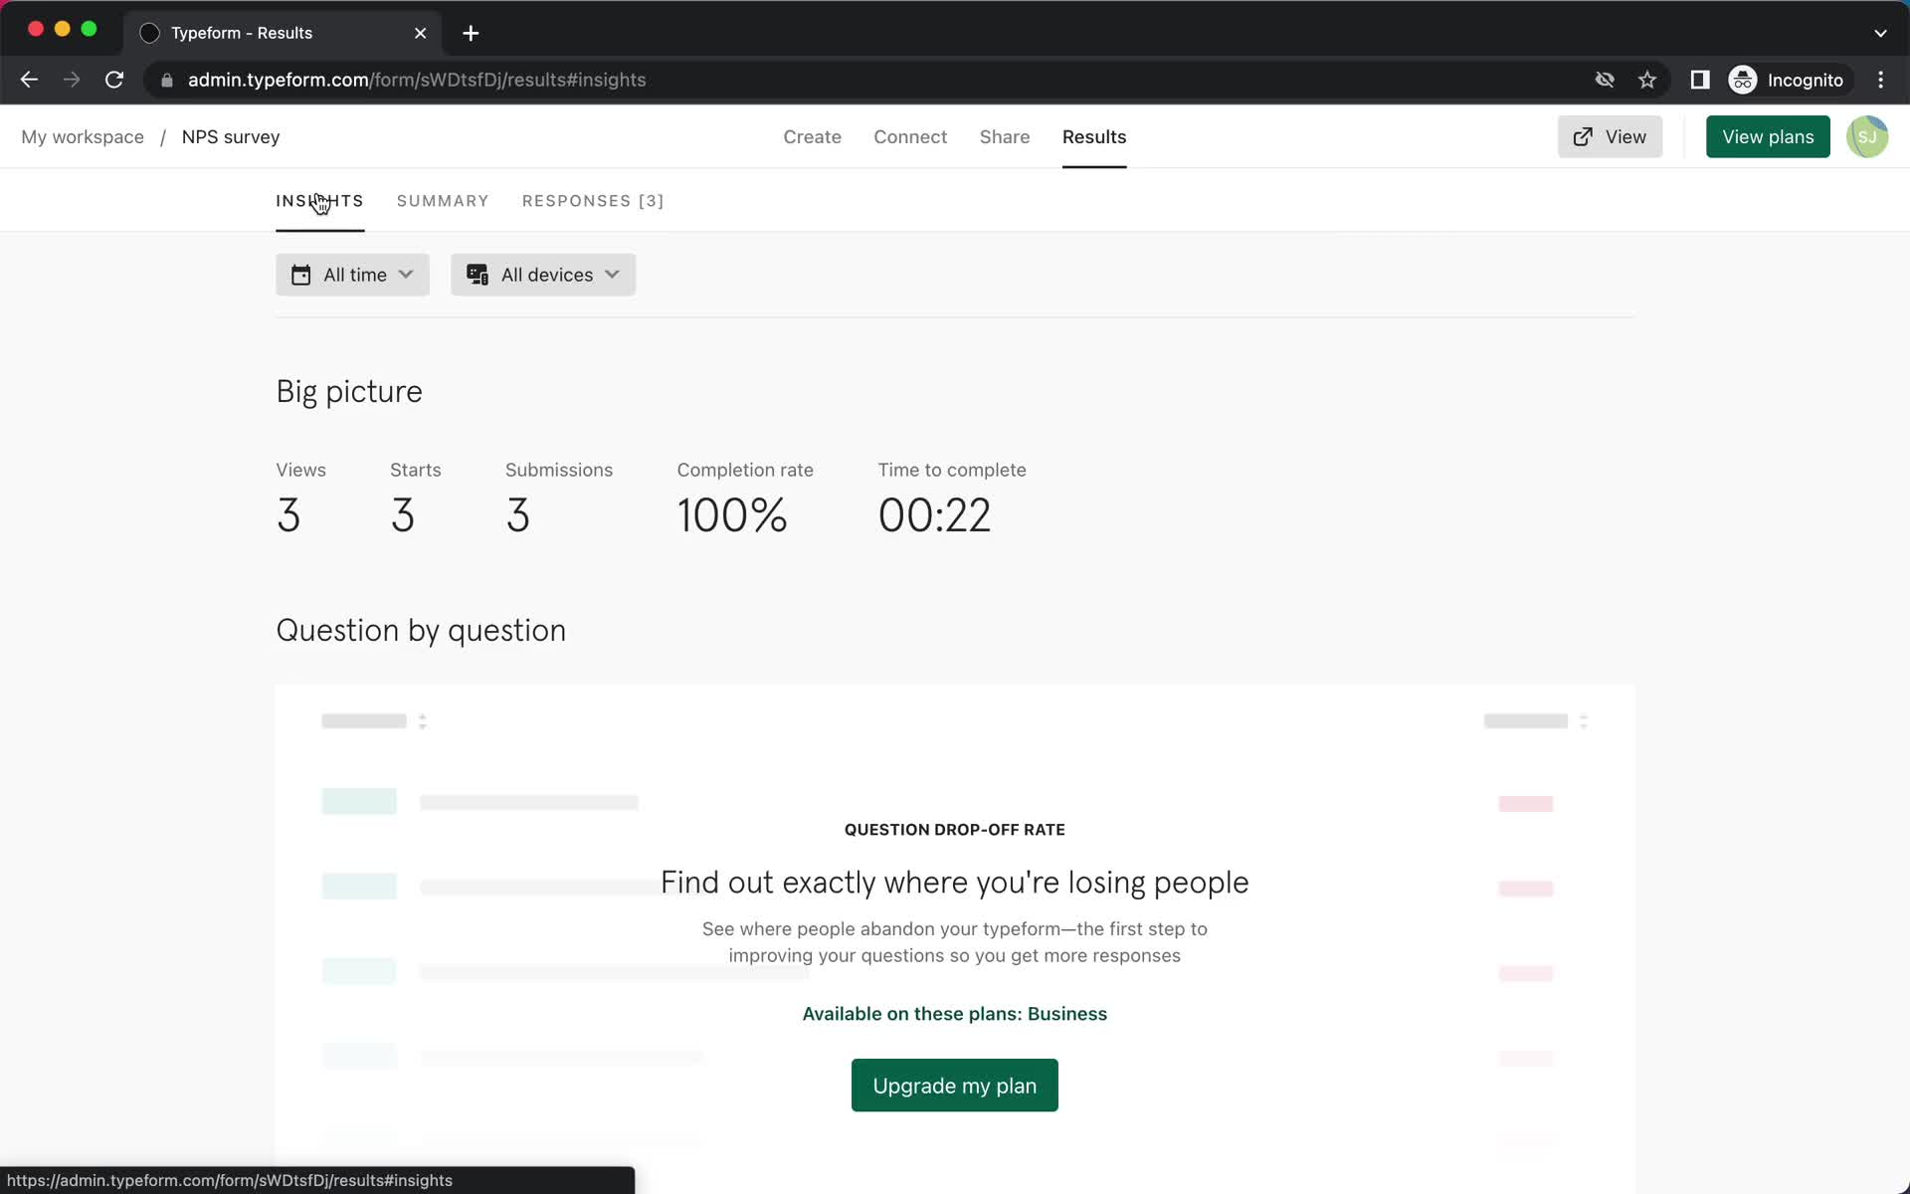The width and height of the screenshot is (1910, 1194).
Task: Open the Responses [3] tab
Action: [x=593, y=201]
